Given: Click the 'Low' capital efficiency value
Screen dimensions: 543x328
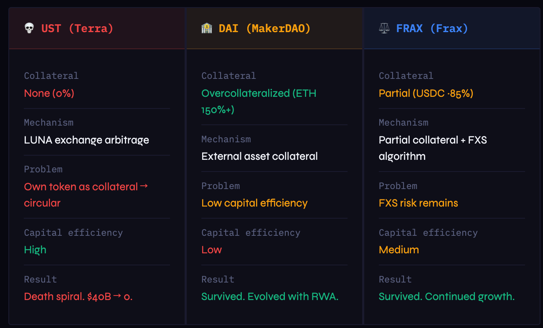Looking at the screenshot, I should 212,250.
